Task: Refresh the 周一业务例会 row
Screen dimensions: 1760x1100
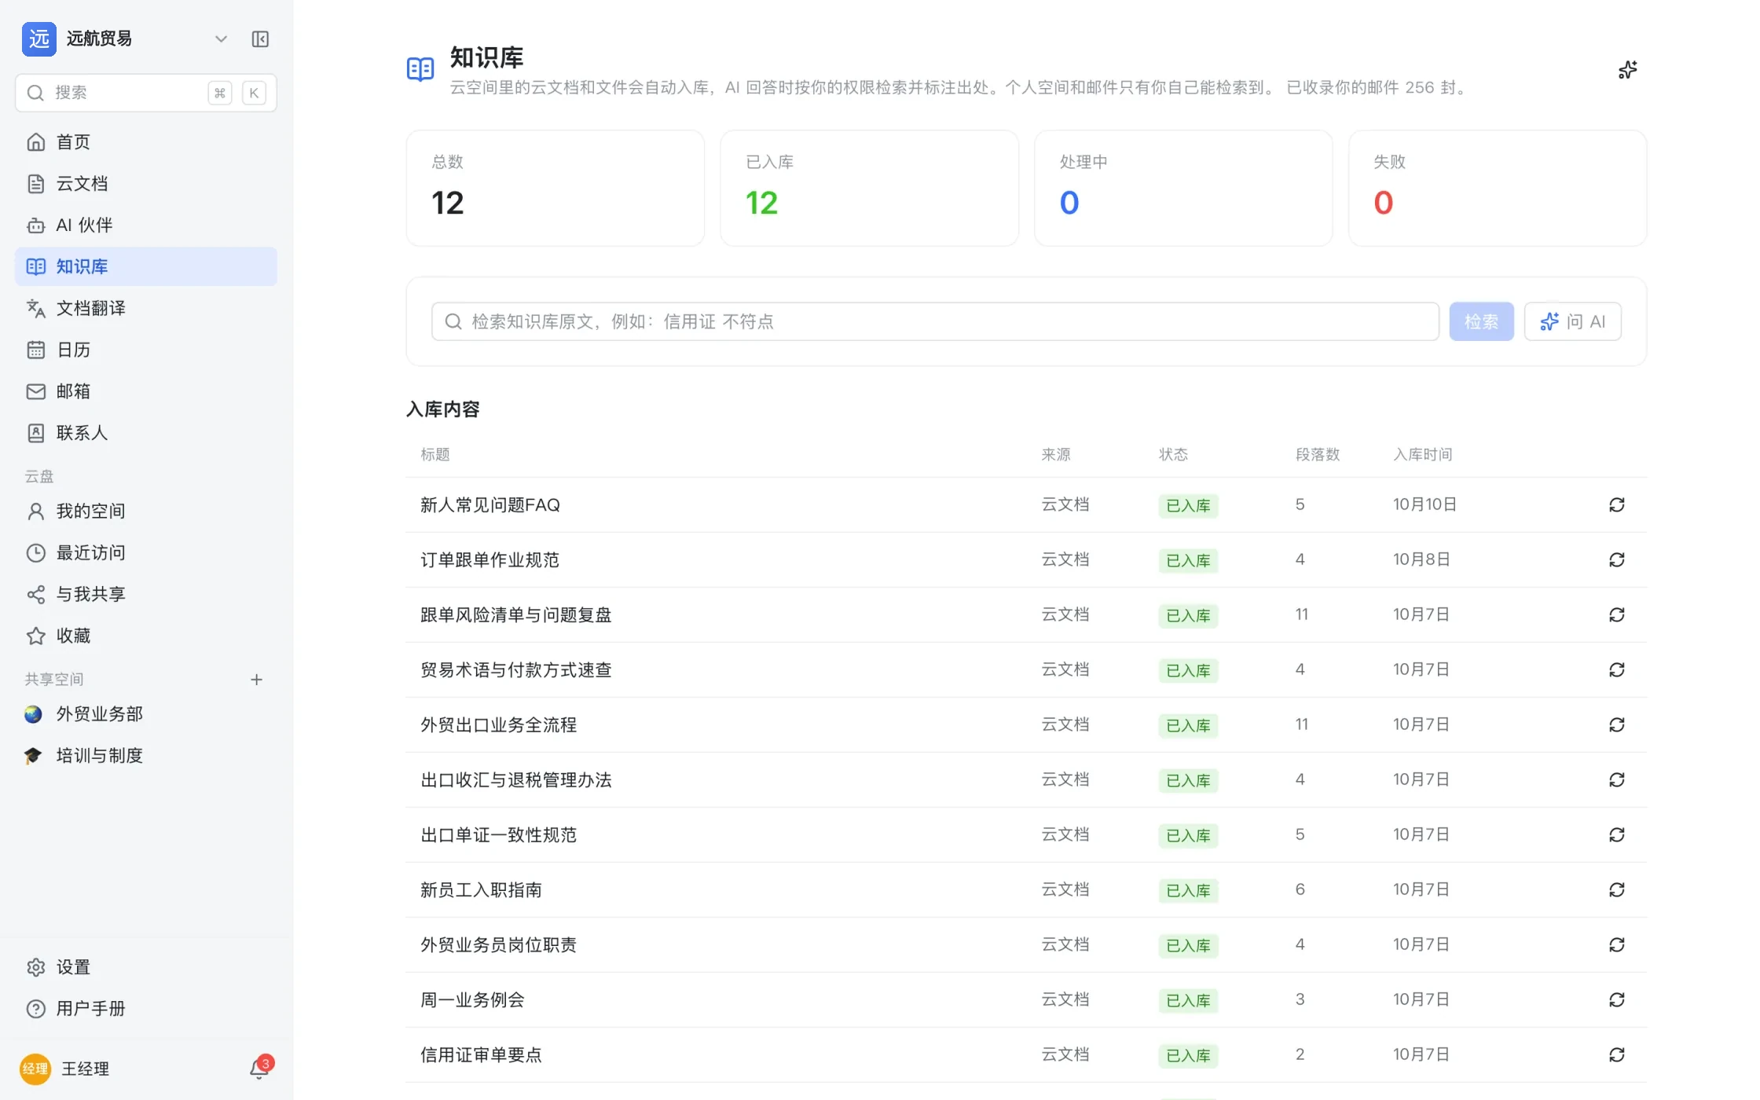Action: [1616, 1000]
